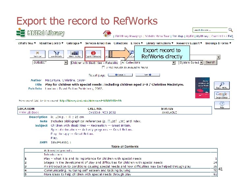Viewport: 237px width, 177px height.
Task: Expand the E-Tools menu
Action: coord(137,43)
